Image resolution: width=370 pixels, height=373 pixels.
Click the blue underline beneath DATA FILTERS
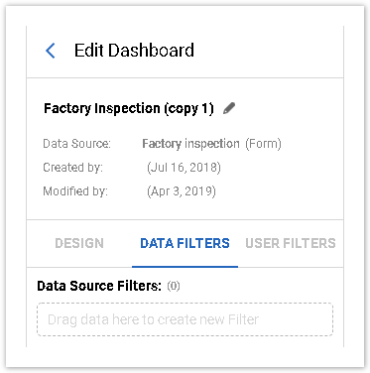pyautogui.click(x=185, y=266)
